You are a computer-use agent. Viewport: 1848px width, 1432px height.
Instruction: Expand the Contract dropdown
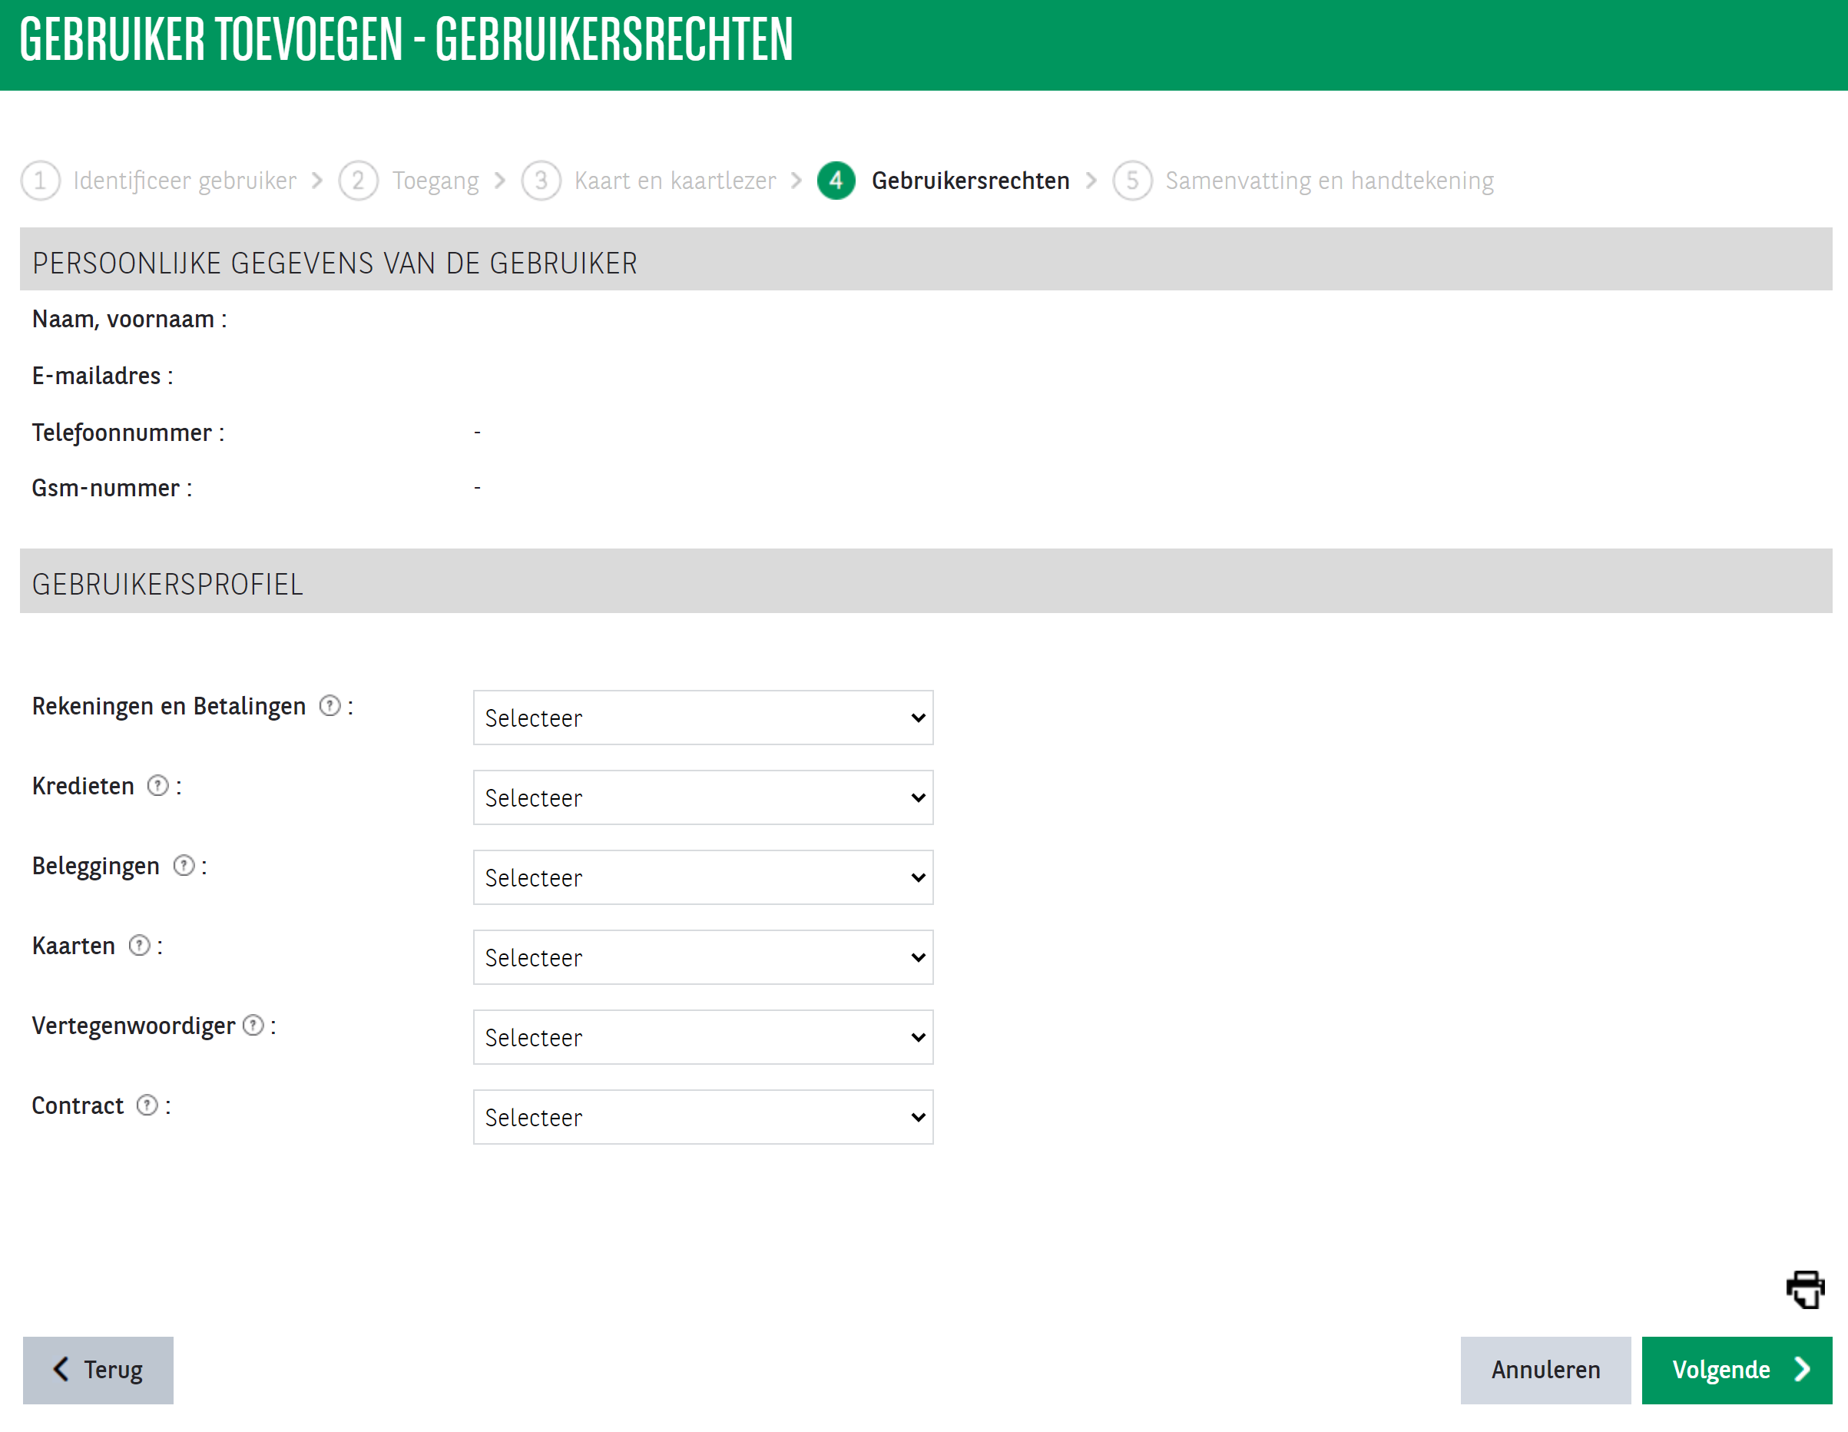click(x=702, y=1117)
